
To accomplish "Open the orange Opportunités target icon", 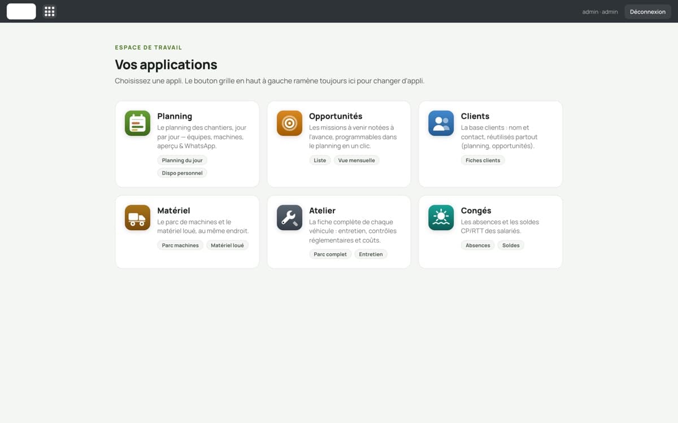I will click(x=289, y=124).
